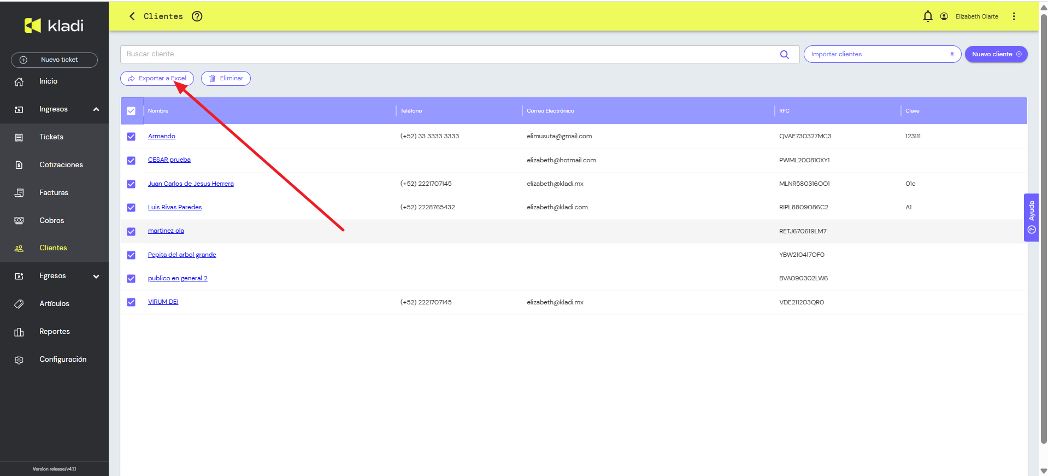Click the Artículos tag icon
Image resolution: width=1048 pixels, height=476 pixels.
19,304
